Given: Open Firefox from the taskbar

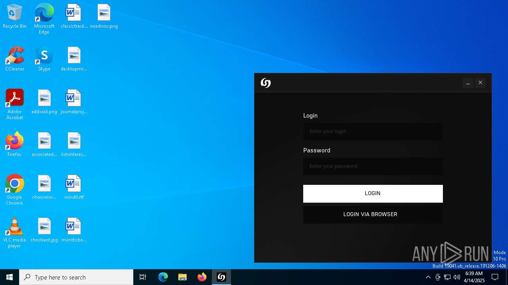Looking at the screenshot, I should click(202, 277).
